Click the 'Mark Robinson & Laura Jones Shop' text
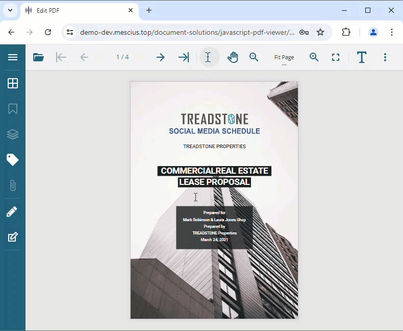 (x=214, y=220)
